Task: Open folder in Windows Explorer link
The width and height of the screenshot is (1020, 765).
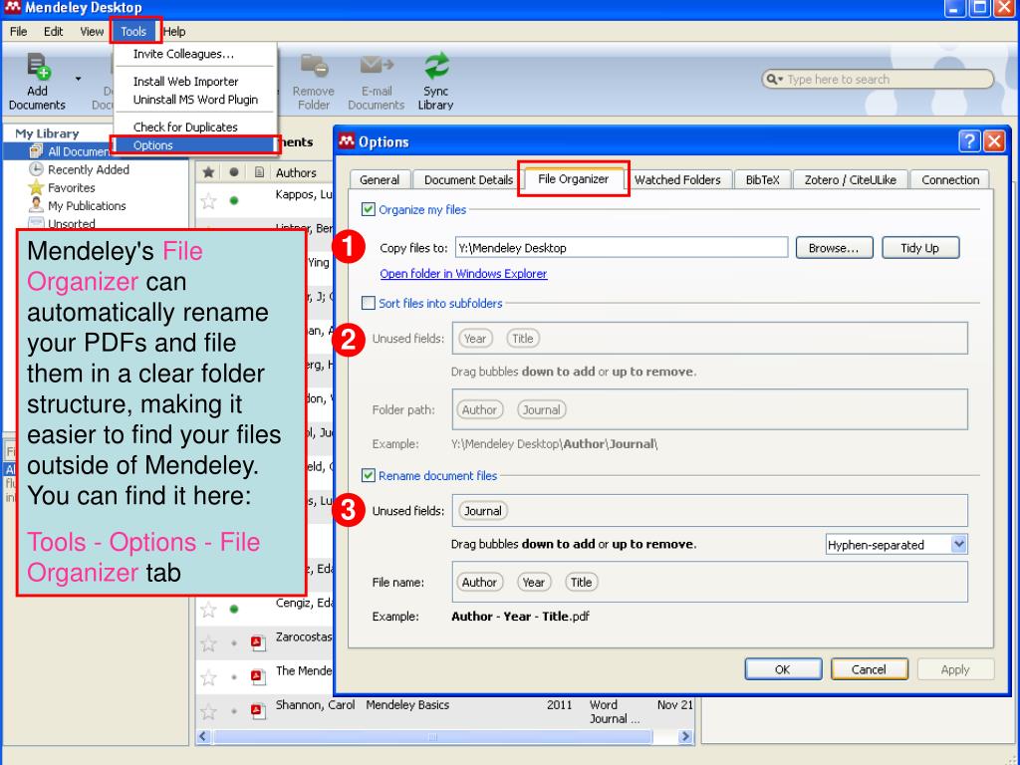Action: pos(463,274)
